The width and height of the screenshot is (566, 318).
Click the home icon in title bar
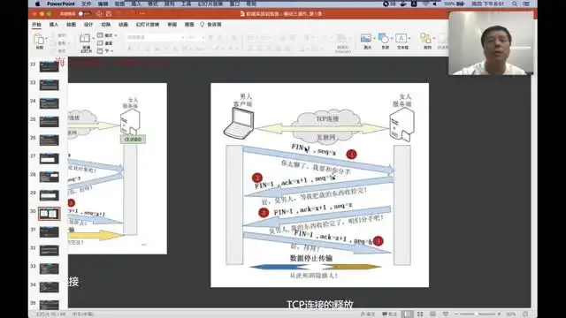99,14
